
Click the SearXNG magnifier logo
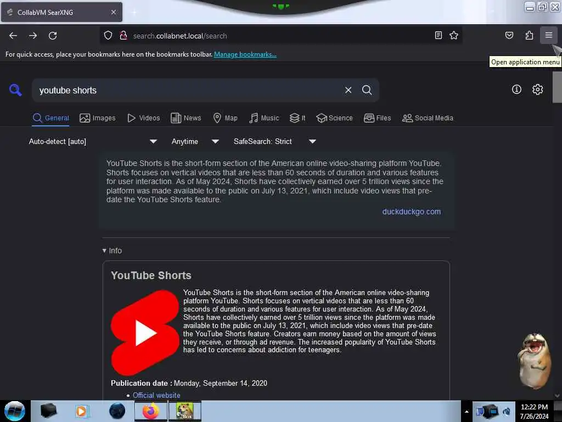[15, 90]
